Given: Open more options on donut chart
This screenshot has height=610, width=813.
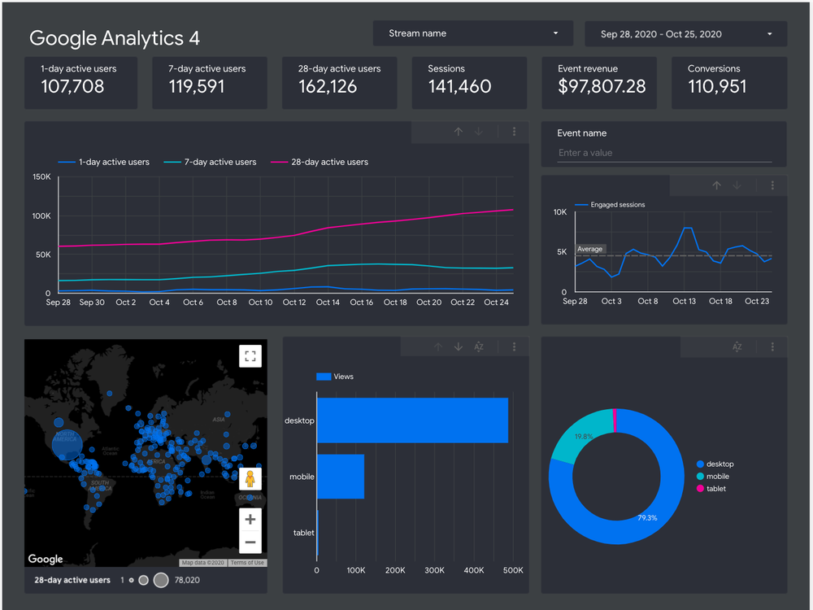Looking at the screenshot, I should (772, 347).
